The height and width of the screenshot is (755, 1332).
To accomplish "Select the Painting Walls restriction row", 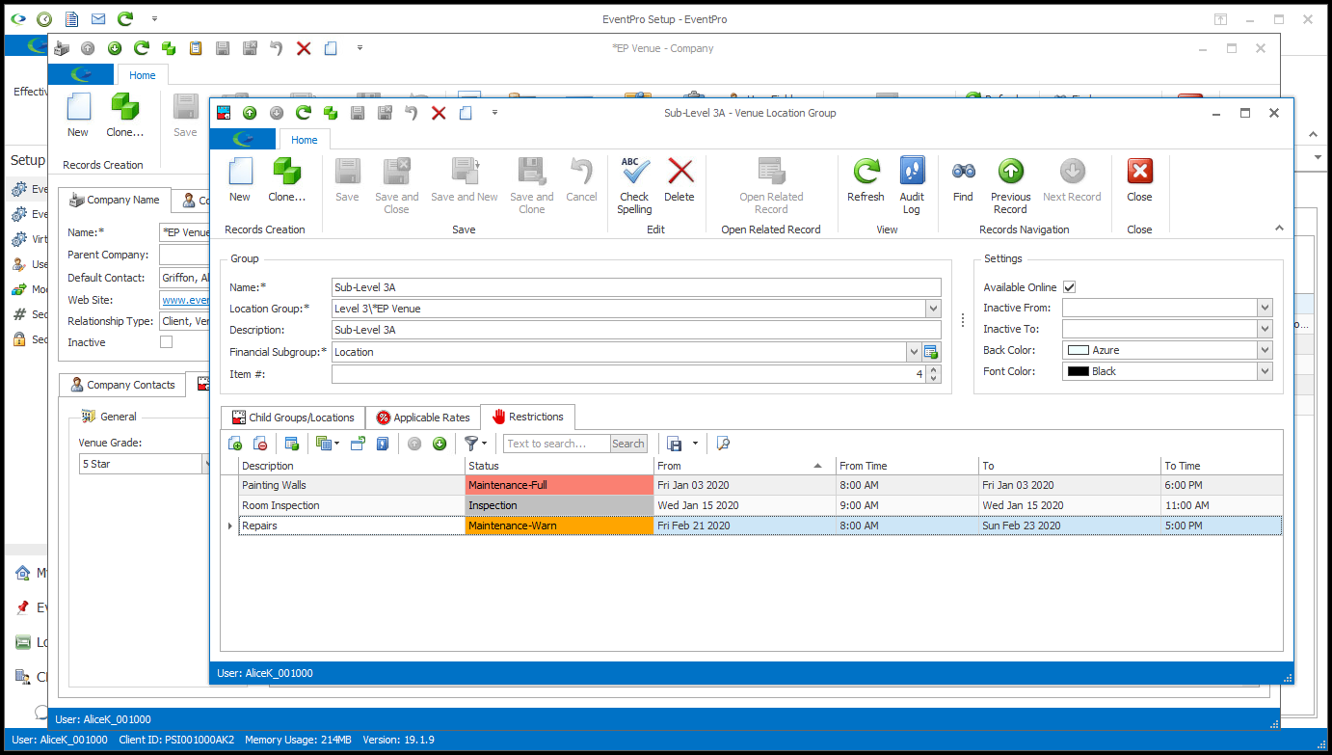I will (760, 485).
